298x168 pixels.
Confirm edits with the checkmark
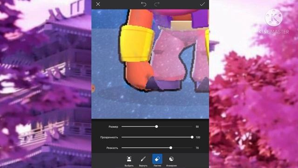[203, 4]
